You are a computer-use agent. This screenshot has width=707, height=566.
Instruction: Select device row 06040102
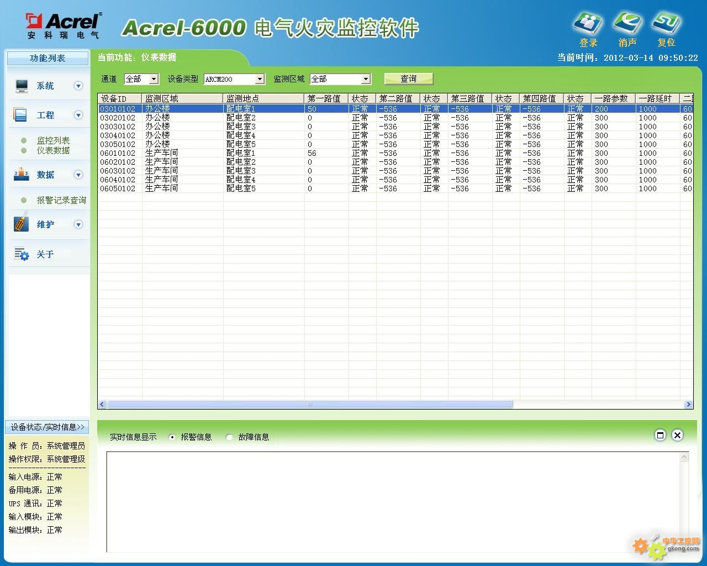pyautogui.click(x=395, y=180)
